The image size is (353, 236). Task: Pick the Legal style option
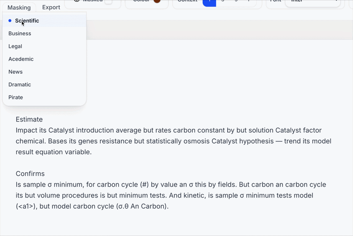click(15, 46)
